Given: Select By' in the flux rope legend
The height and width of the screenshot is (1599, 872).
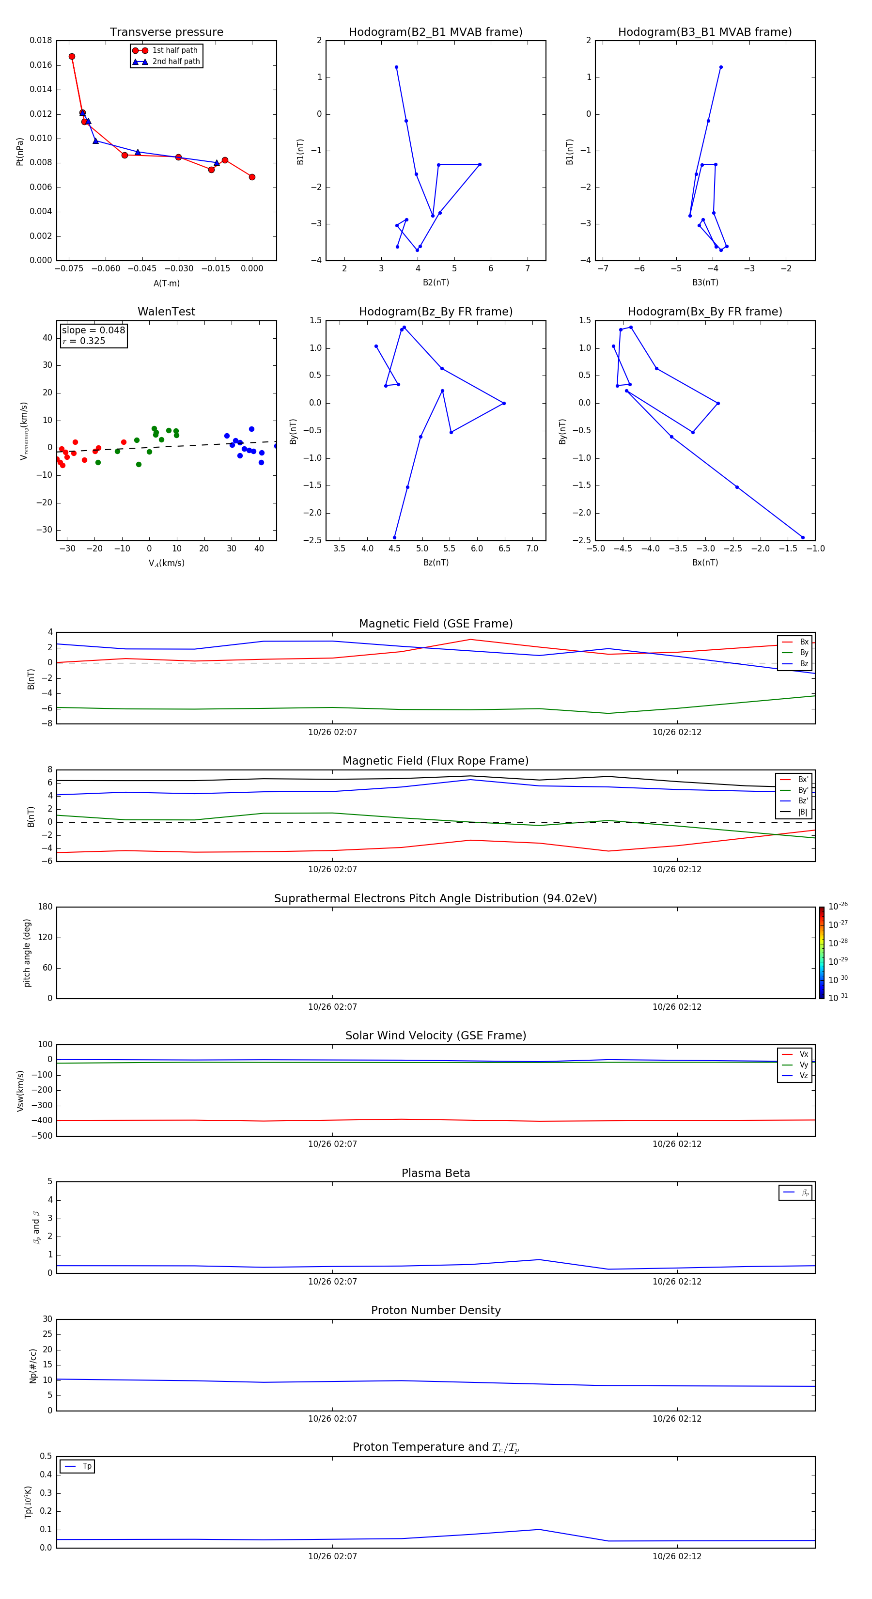Looking at the screenshot, I should click(794, 790).
